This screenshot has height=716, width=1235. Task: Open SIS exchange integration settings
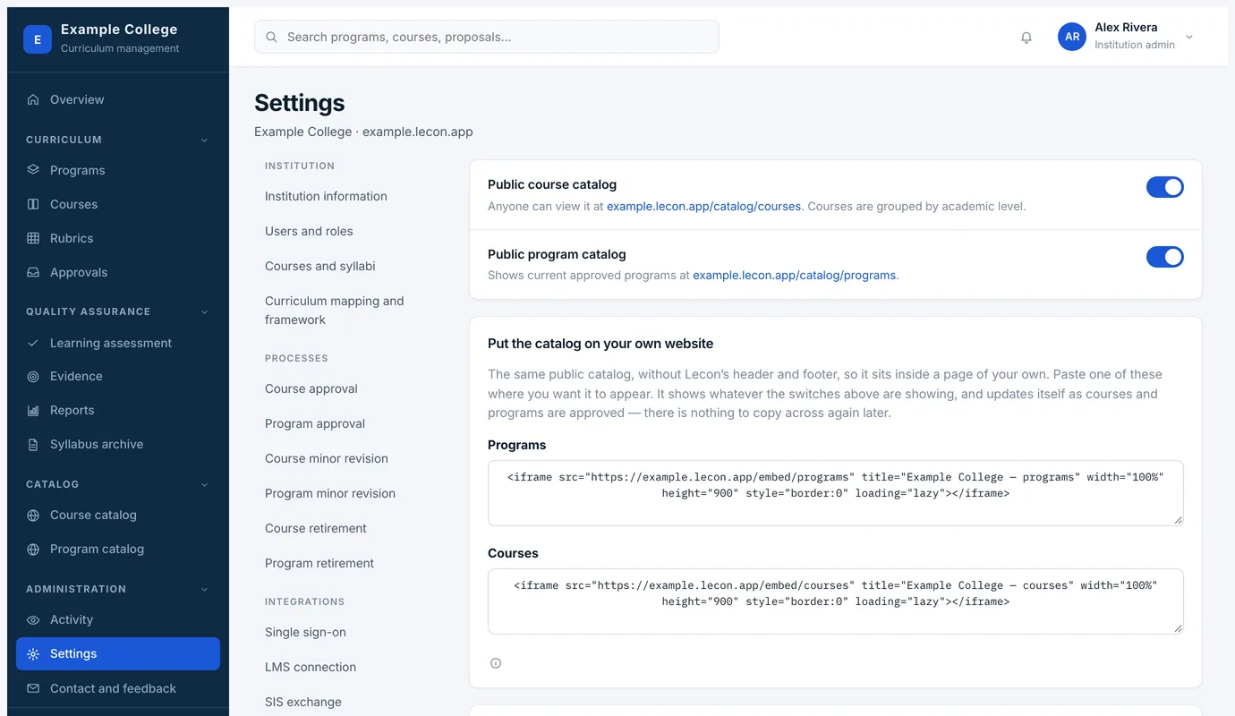click(x=303, y=702)
